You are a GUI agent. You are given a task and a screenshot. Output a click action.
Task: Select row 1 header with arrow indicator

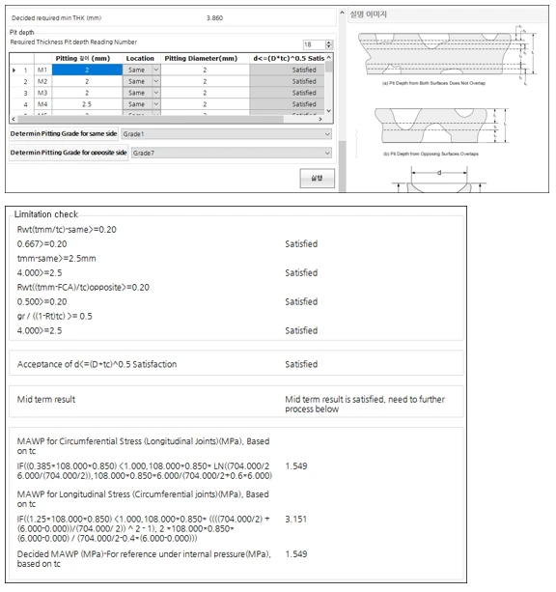coord(21,70)
